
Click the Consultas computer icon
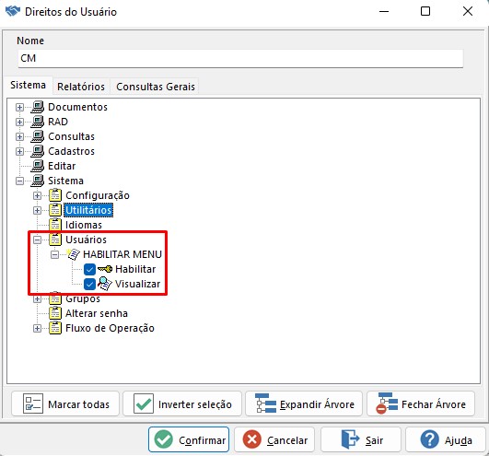point(38,136)
